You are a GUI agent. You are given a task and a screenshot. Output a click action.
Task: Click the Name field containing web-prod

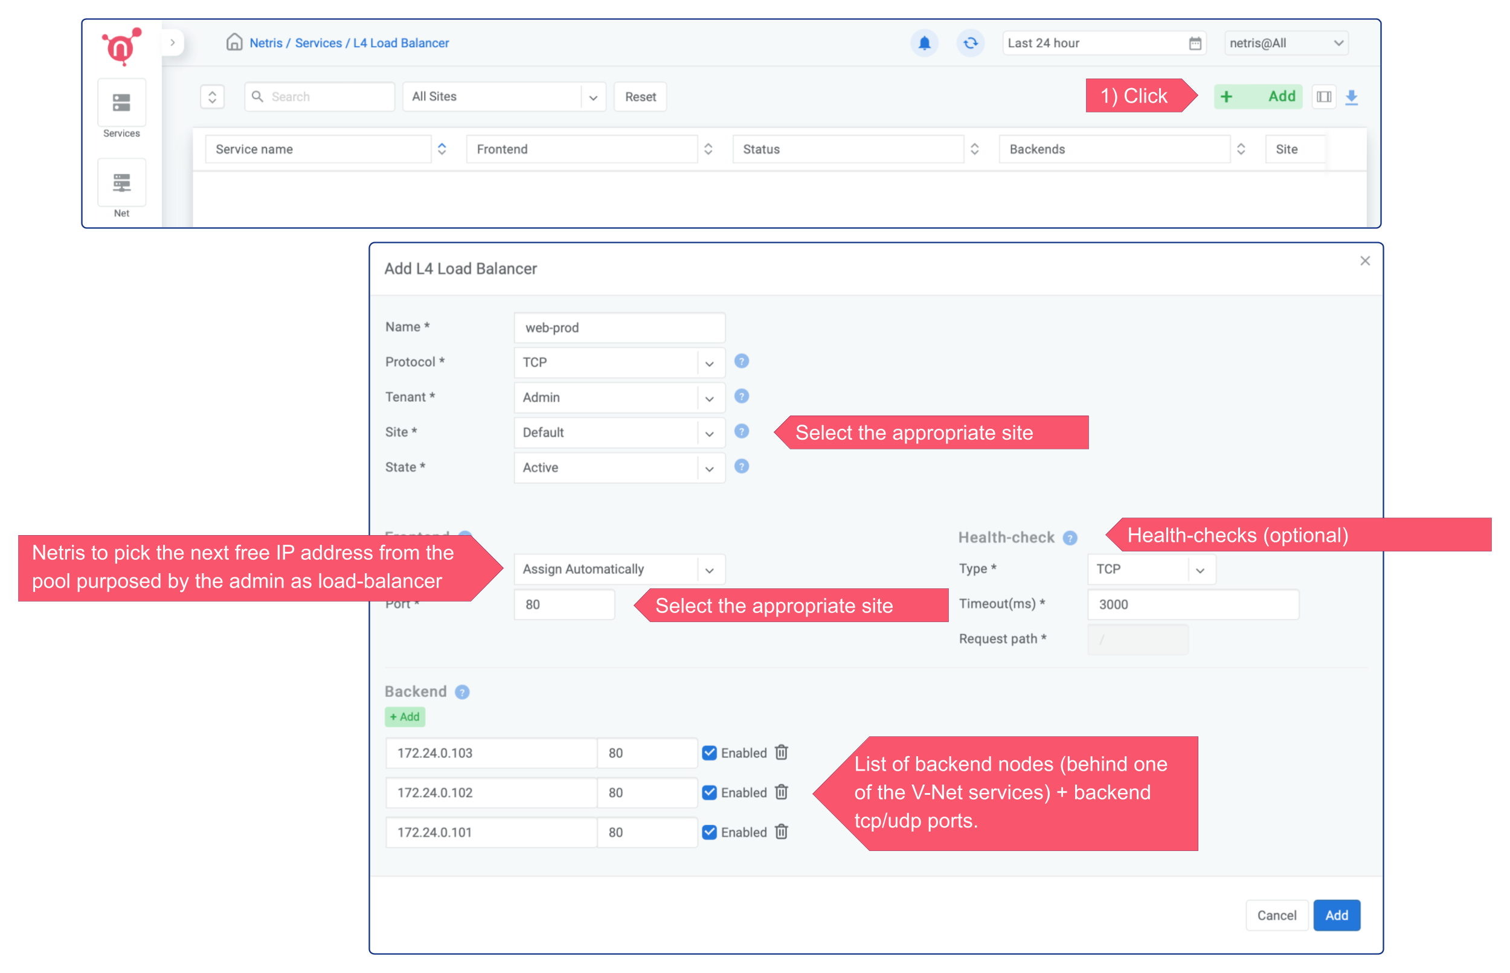coord(619,327)
